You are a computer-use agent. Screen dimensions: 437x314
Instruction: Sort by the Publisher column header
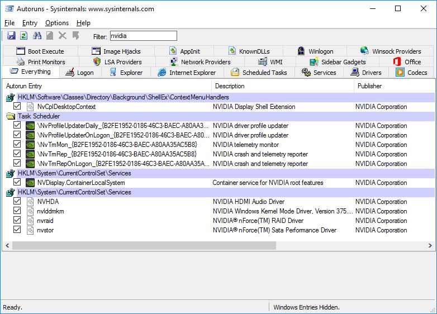click(395, 86)
